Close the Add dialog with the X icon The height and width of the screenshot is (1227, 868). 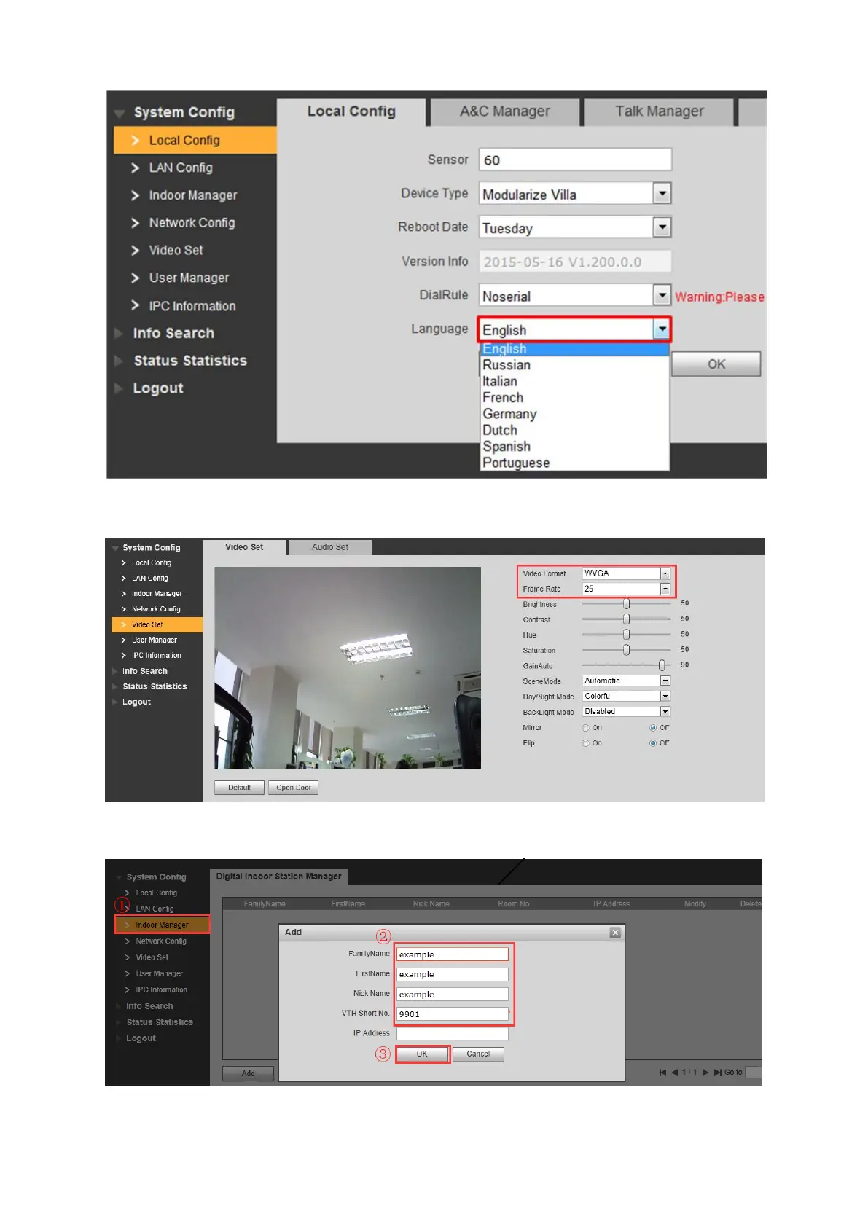point(615,933)
